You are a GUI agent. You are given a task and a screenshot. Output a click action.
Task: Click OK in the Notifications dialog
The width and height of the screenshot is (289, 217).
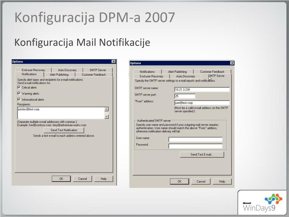61,179
